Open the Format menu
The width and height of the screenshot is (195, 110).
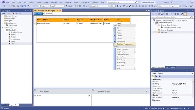pyautogui.click(x=54, y=2)
